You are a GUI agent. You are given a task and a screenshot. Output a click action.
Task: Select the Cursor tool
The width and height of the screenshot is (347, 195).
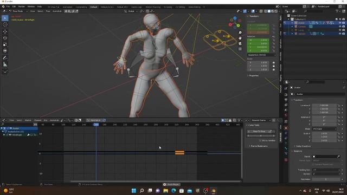[x=5, y=24]
